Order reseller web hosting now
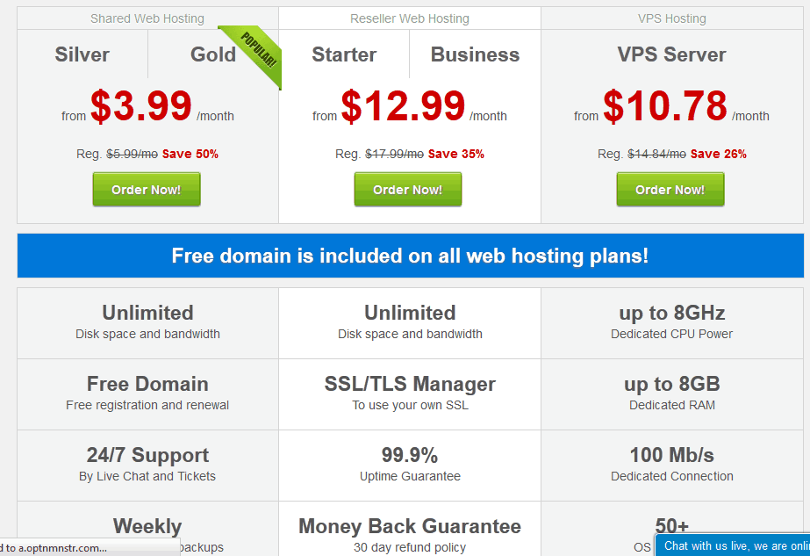 click(x=407, y=190)
